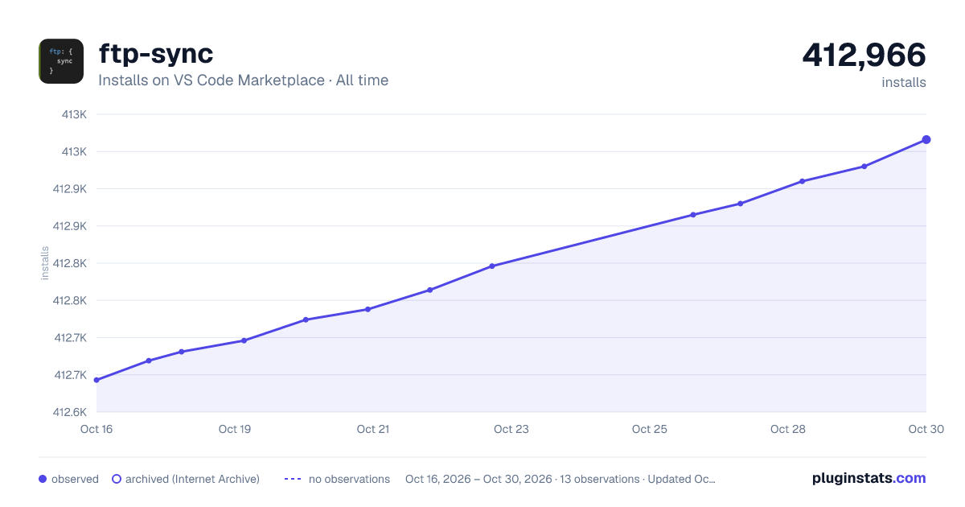The image size is (965, 507).
Task: Click the 'no observations' legend label
Action: tap(349, 479)
